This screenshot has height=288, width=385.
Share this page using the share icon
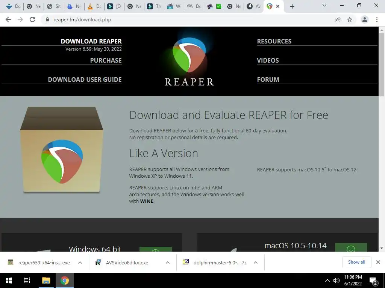pyautogui.click(x=338, y=19)
